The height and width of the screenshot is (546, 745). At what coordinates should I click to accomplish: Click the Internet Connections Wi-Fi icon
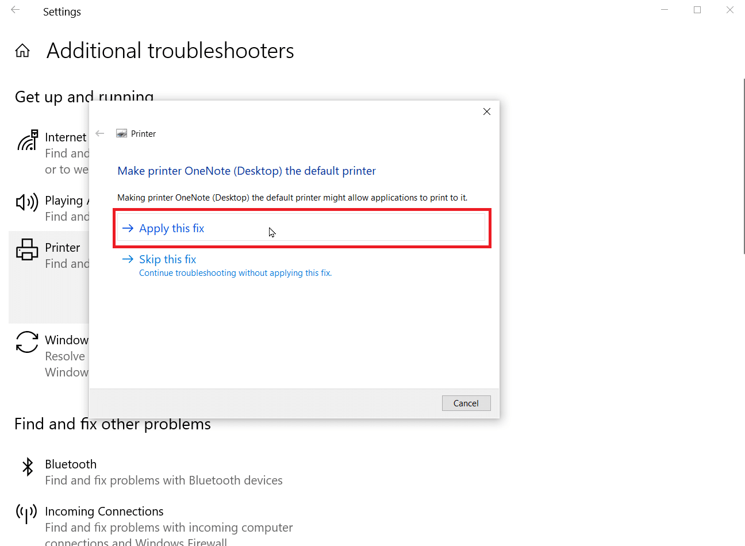27,140
